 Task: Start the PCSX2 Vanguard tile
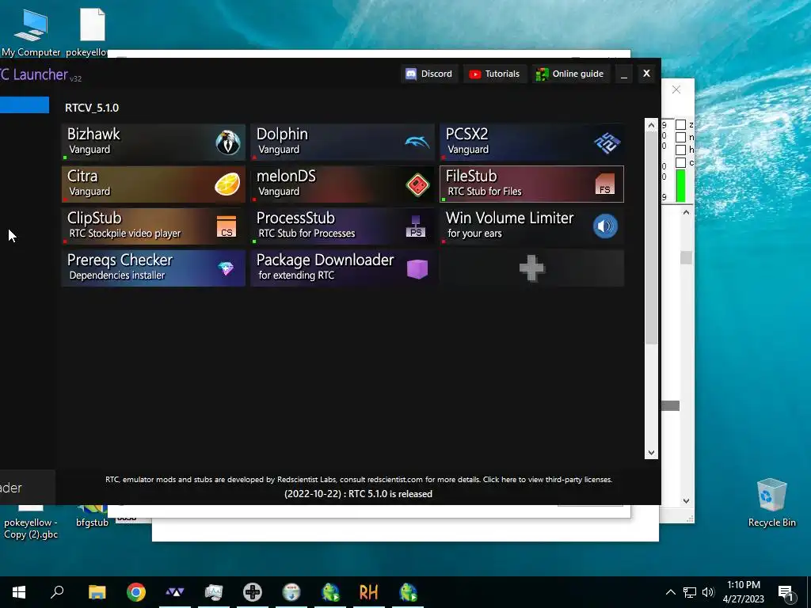coord(531,142)
